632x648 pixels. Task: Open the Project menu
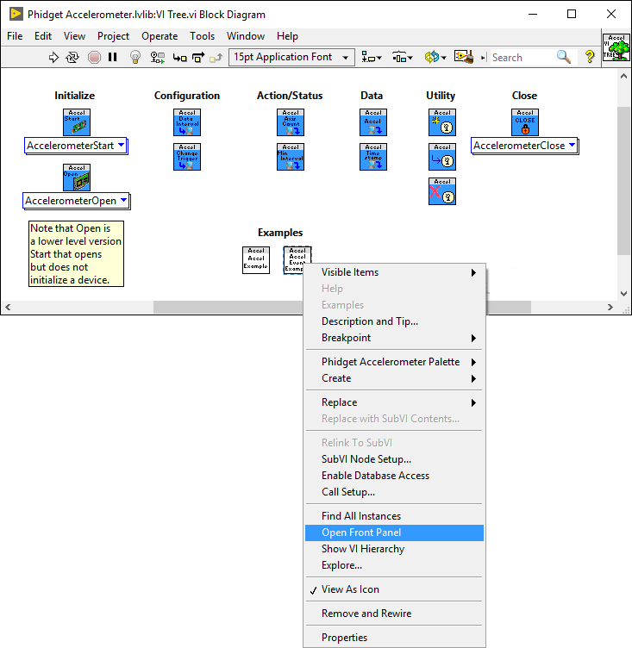(x=113, y=36)
